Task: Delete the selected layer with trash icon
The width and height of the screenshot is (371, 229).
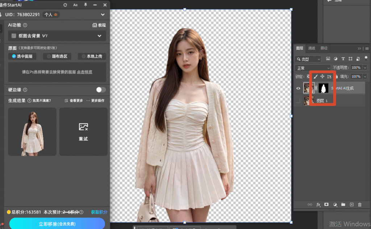Action: coord(360,205)
